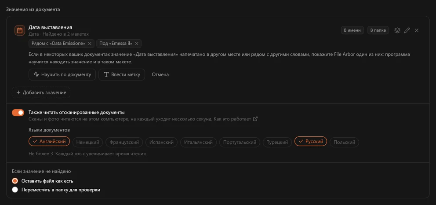Select Португальский language chip
Image resolution: width=436 pixels, height=205 pixels.
(x=240, y=142)
